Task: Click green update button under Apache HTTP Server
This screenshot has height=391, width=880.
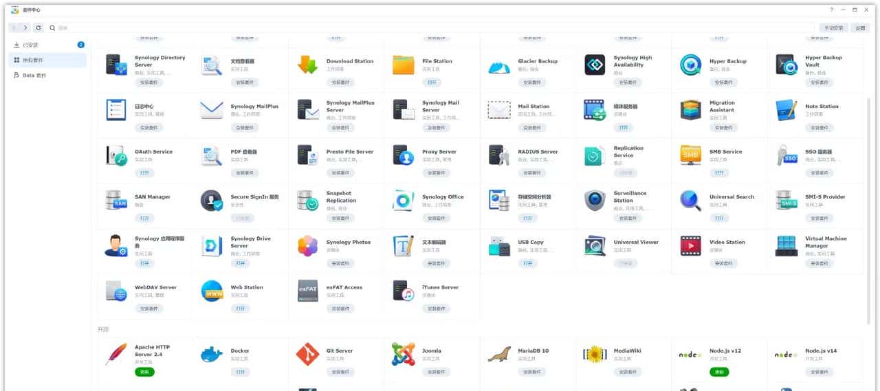Action: pos(144,372)
